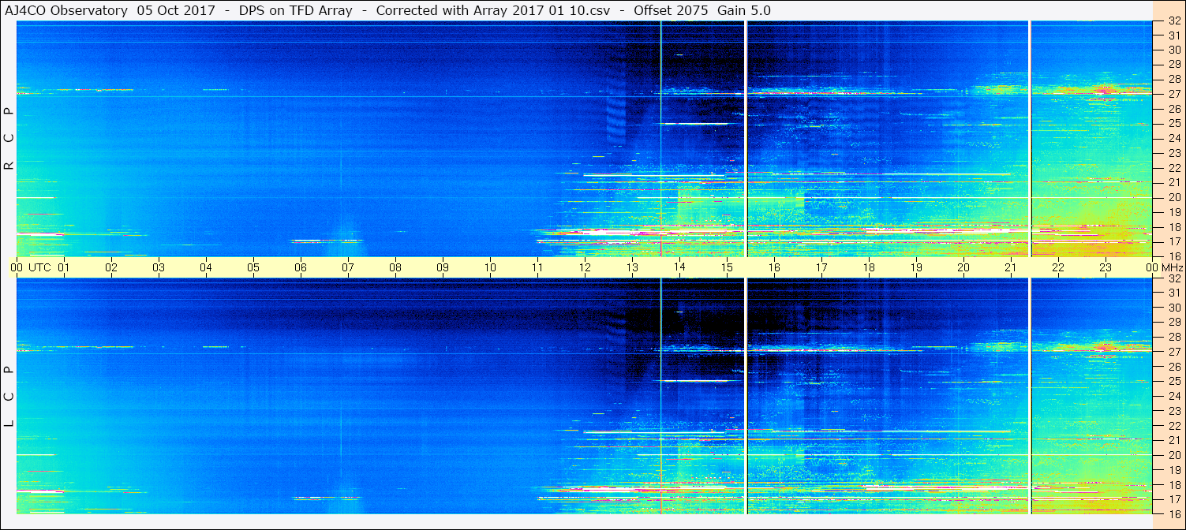
Task: Select hour 20 on the UTC axis
Action: [x=963, y=267]
